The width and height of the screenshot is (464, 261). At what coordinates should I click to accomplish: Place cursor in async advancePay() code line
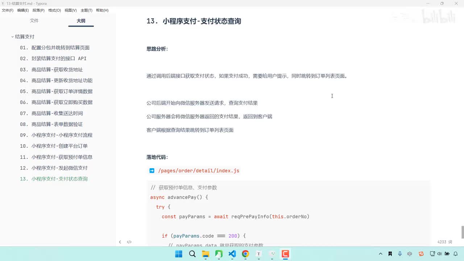point(179,197)
